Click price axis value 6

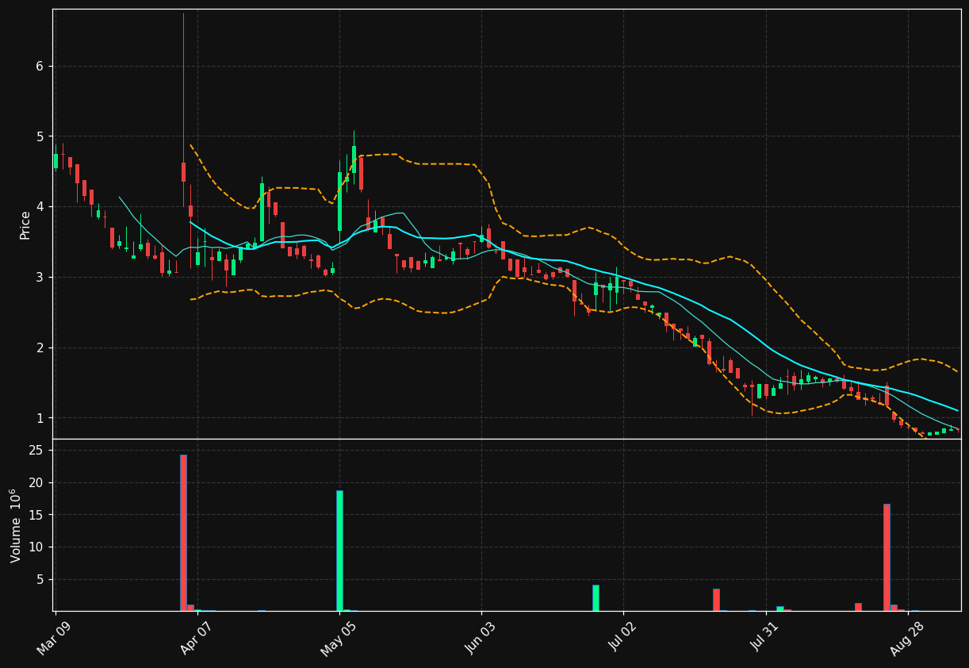(39, 66)
